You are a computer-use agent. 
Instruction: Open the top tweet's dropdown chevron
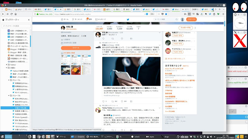click(159, 32)
